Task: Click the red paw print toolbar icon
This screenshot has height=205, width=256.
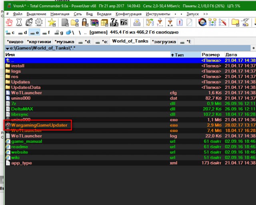Action: coord(9,22)
